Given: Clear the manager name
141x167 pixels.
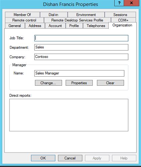Looking at the screenshot, I should [x=110, y=83].
